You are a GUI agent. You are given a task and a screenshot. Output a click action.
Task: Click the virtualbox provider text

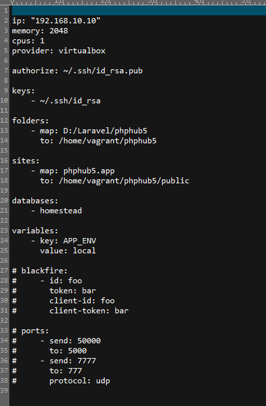point(82,51)
